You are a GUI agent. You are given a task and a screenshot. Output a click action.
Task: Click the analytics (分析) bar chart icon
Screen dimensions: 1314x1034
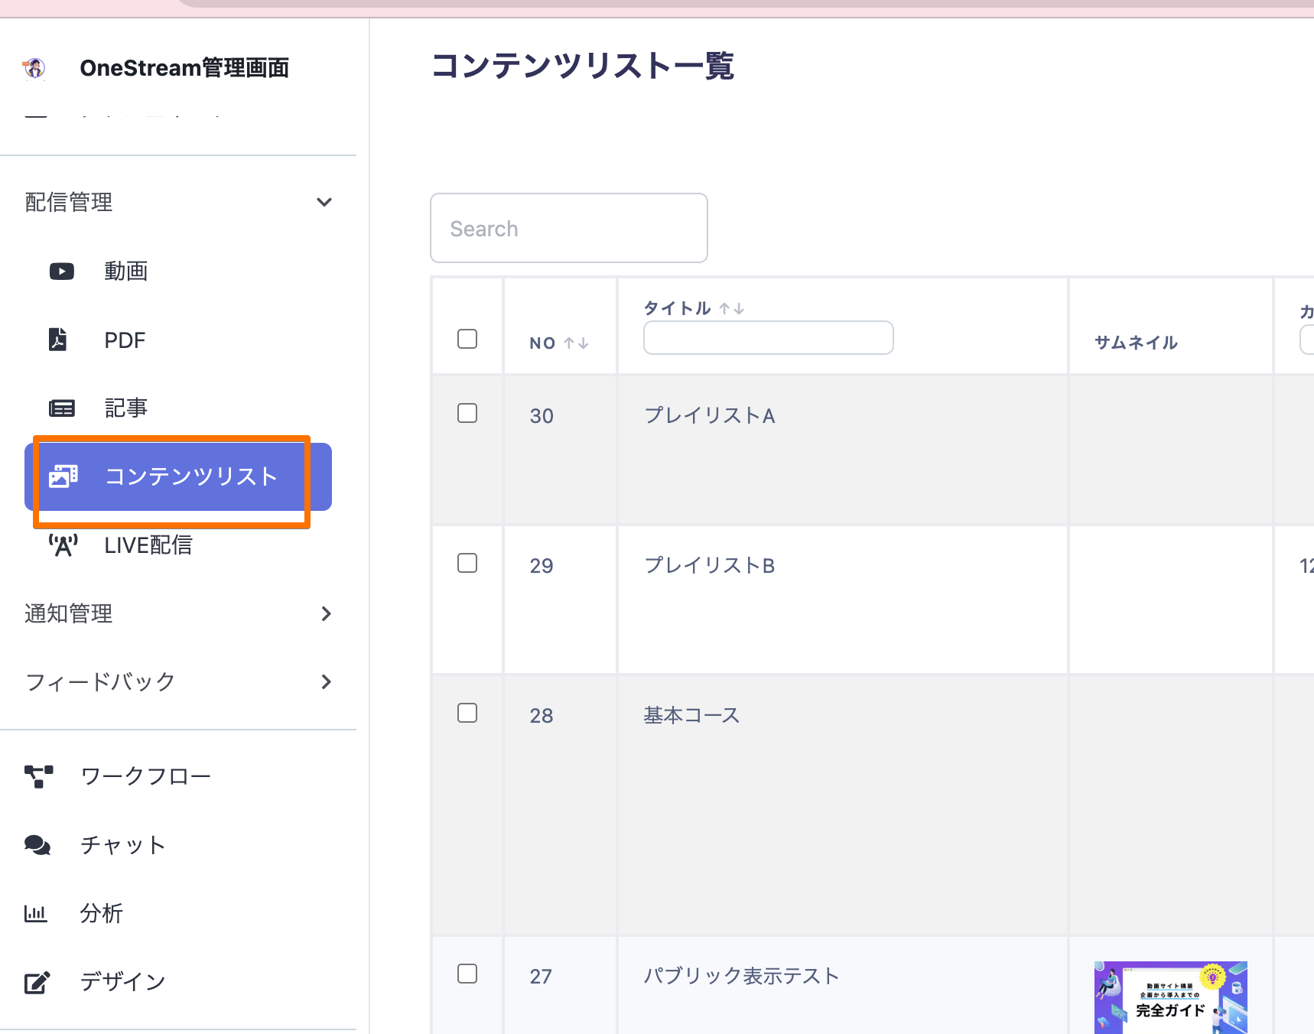[36, 913]
